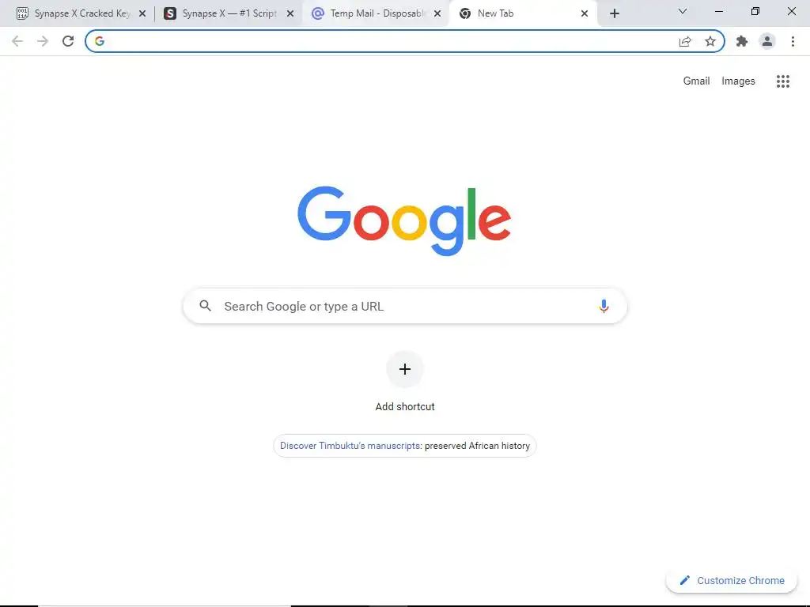
Task: Open a new tab with plus
Action: tap(614, 13)
